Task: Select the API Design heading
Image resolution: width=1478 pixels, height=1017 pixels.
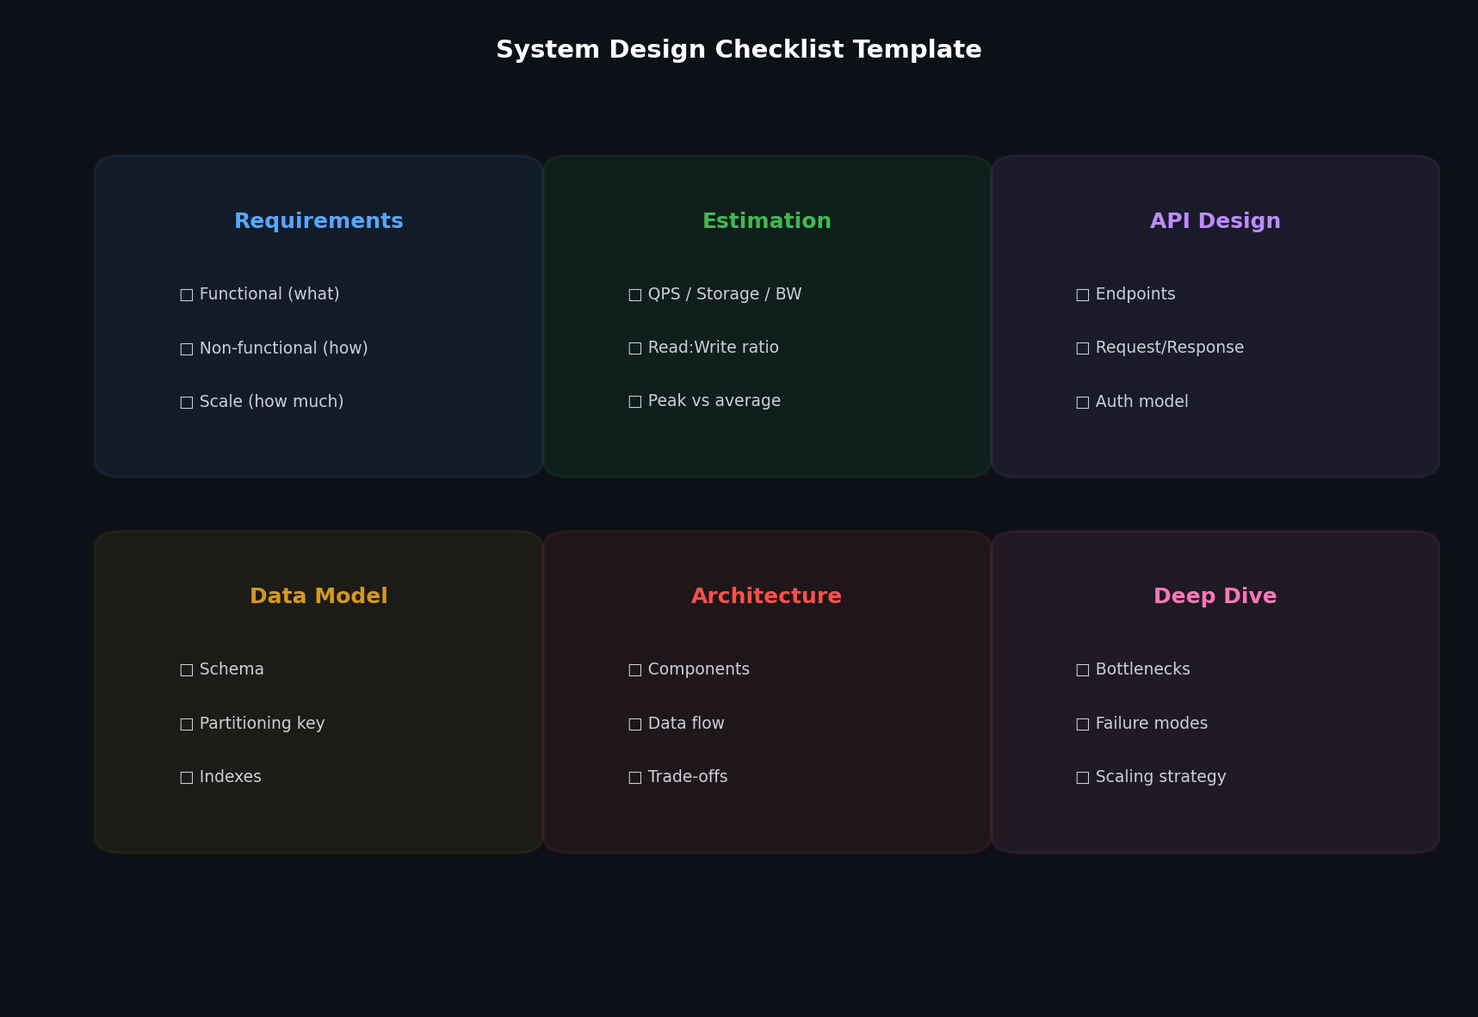Action: click(1215, 222)
